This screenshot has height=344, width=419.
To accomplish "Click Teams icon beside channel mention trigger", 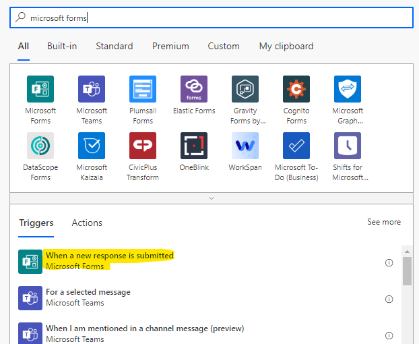I will click(30, 333).
